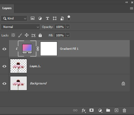134x115 pixels.
Task: Lock all padlock icon in Lock row
Action: pyautogui.click(x=40, y=35)
